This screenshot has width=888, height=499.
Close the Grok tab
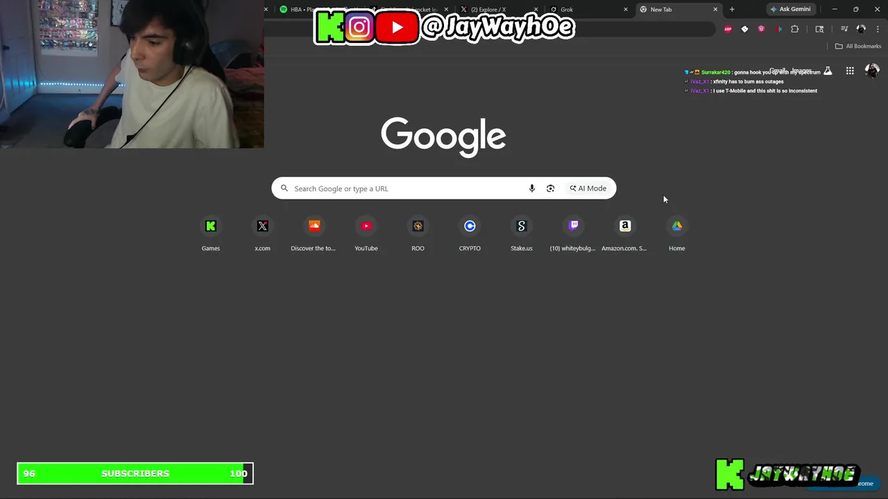[626, 10]
